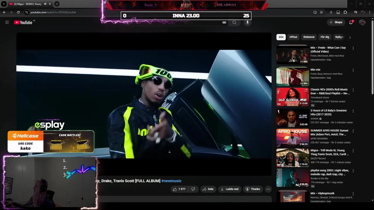Image resolution: width=374 pixels, height=210 pixels.
Task: Dislike the video with the thumbs-down button
Action: 193,189
